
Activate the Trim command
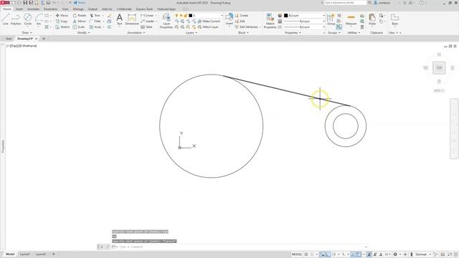click(x=95, y=15)
